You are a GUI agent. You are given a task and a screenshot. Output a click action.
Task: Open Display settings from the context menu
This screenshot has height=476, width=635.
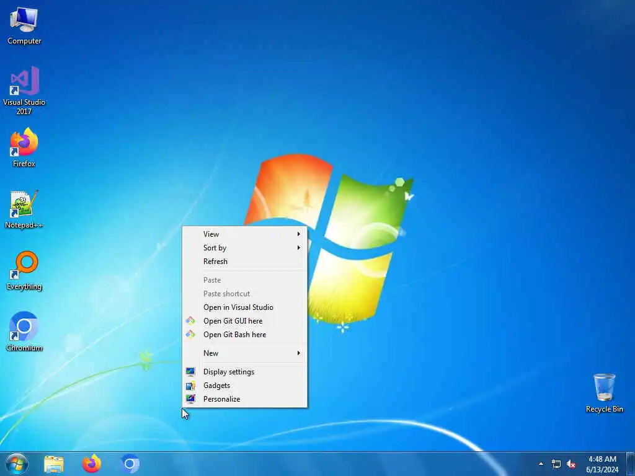244,372
